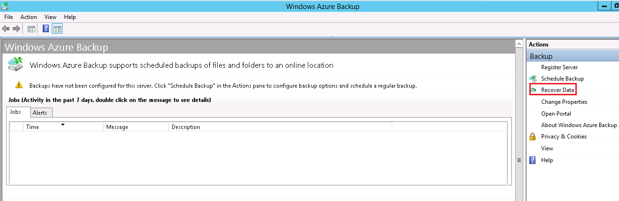Open the Action menu
This screenshot has width=619, height=201.
28,17
